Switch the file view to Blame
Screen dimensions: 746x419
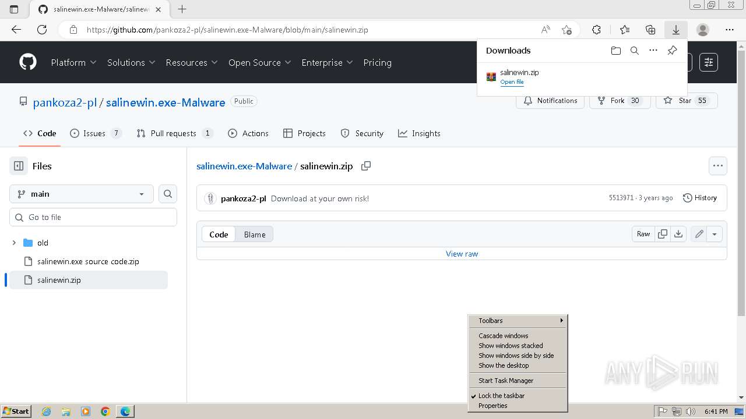point(255,235)
